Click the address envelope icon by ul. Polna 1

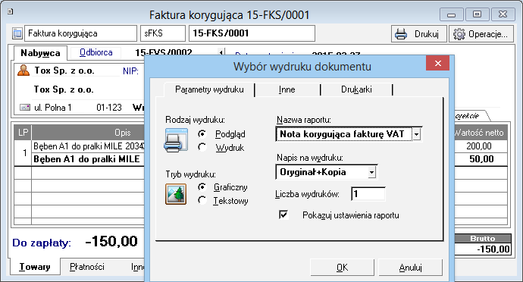tap(25, 108)
